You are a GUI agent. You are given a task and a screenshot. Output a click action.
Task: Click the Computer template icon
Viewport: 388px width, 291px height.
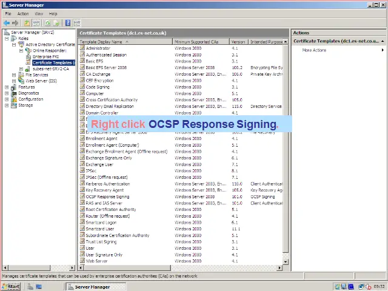coord(82,93)
